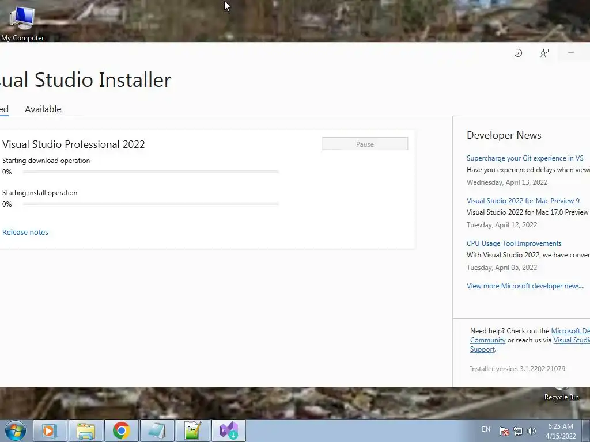This screenshot has width=590, height=442.
Task: Select 'Wednesday, April 13, 2022' date text
Action: (x=507, y=182)
